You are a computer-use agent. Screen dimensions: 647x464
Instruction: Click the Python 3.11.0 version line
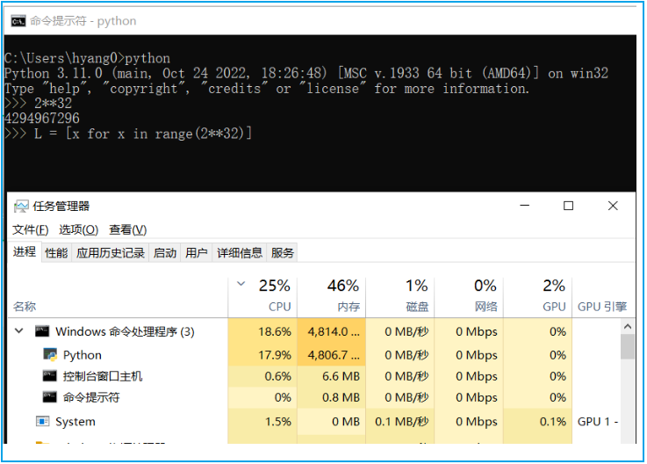pyautogui.click(x=306, y=73)
